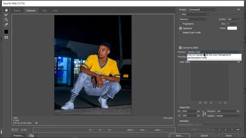Click the browser preview icon

[32, 135]
